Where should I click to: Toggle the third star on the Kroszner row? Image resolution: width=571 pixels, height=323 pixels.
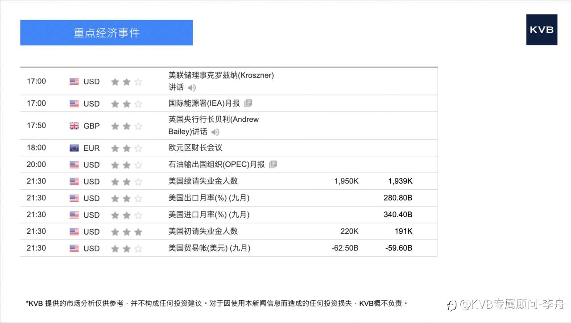click(137, 82)
